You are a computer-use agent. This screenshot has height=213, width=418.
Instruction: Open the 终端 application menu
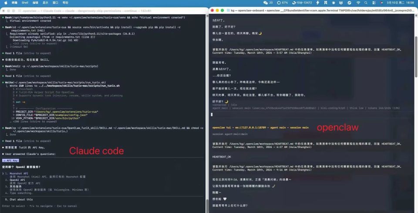coord(14,3)
